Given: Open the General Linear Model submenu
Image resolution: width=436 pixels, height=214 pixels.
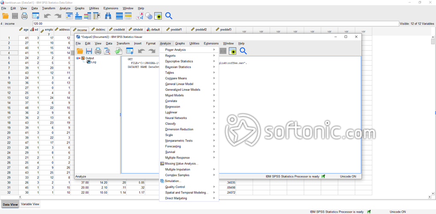Looking at the screenshot, I should 190,84.
